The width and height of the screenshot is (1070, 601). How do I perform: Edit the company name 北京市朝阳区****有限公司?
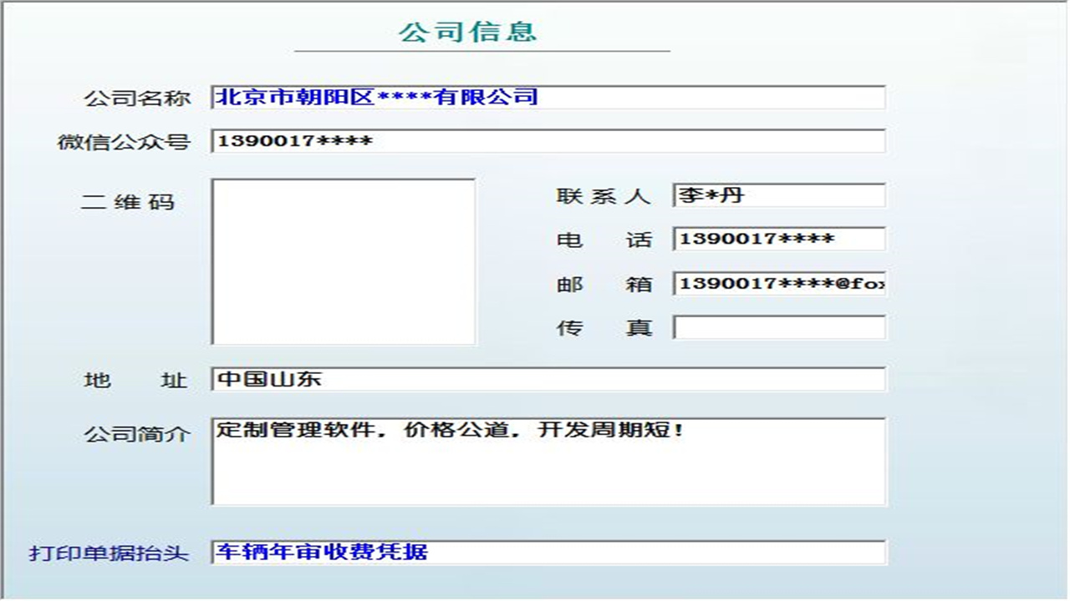coord(376,97)
